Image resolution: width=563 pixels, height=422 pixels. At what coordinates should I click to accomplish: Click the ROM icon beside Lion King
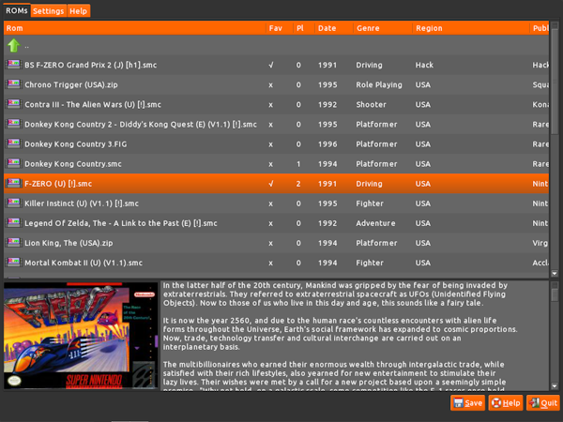[x=13, y=242]
